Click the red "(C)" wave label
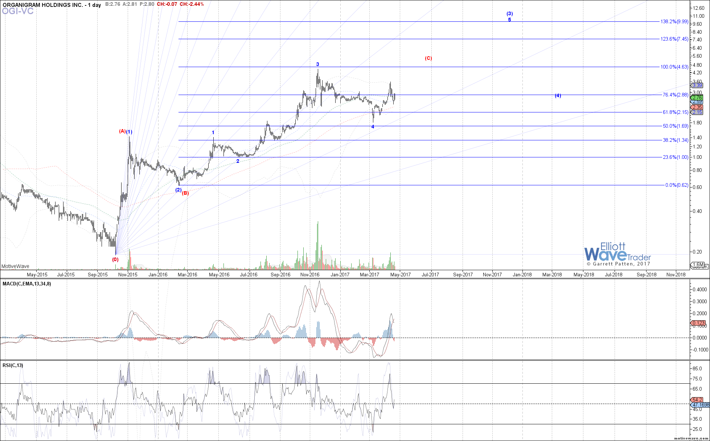Screen dimensions: 710x441 [428, 58]
